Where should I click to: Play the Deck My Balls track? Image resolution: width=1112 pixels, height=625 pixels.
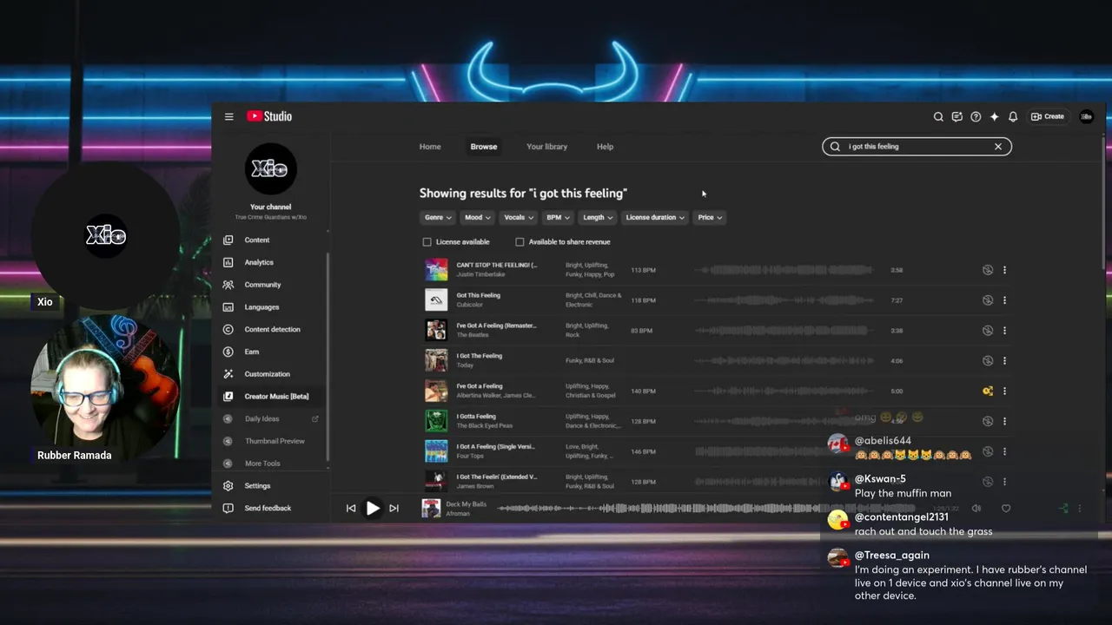click(x=373, y=509)
